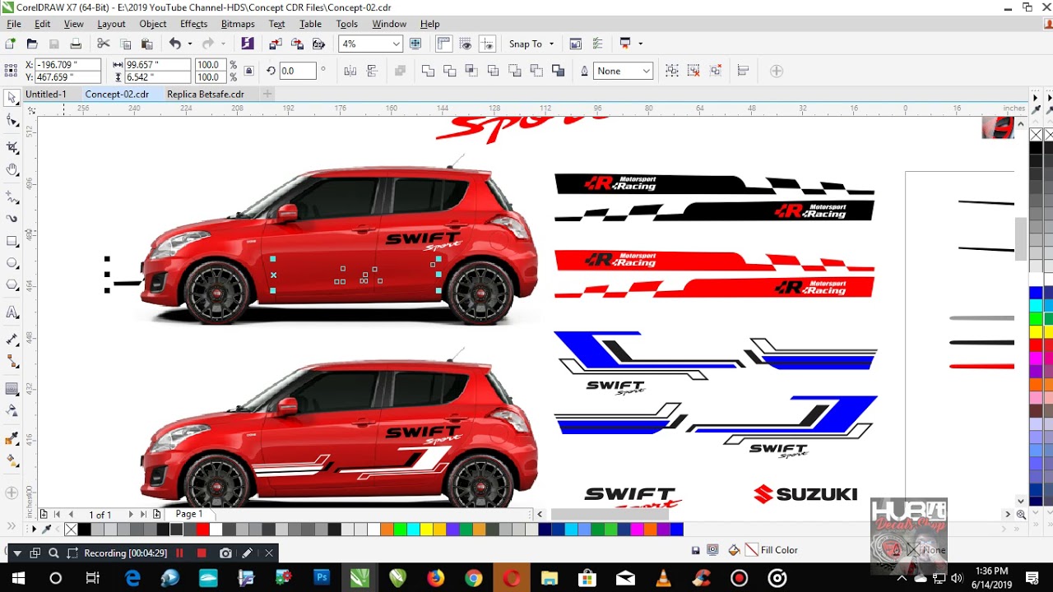Click the Publish to PDF icon
This screenshot has height=592, width=1053.
[x=318, y=44]
